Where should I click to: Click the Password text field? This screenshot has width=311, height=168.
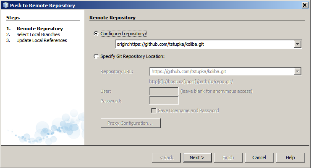click(164, 100)
